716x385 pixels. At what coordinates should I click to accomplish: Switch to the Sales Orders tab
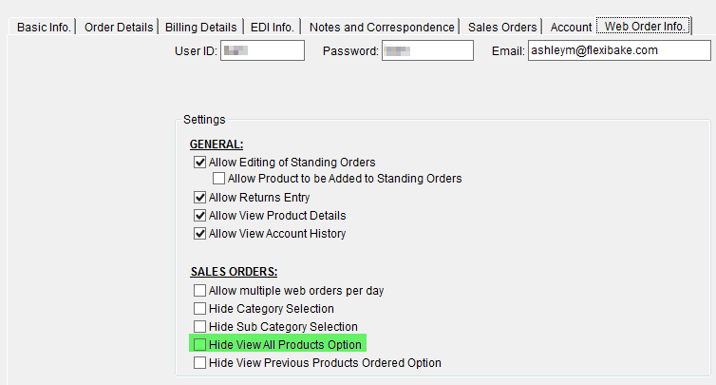[x=501, y=27]
